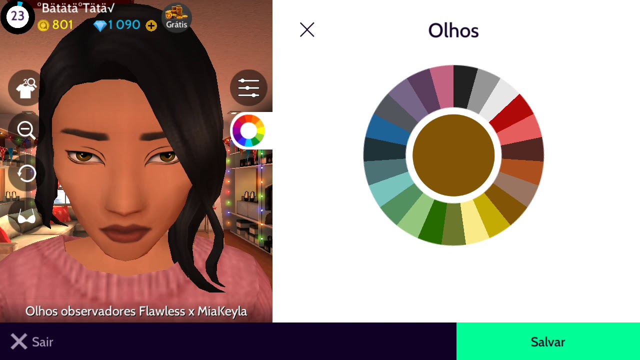Click the zoom out magnifier icon
This screenshot has width=640, height=360.
pos(26,130)
